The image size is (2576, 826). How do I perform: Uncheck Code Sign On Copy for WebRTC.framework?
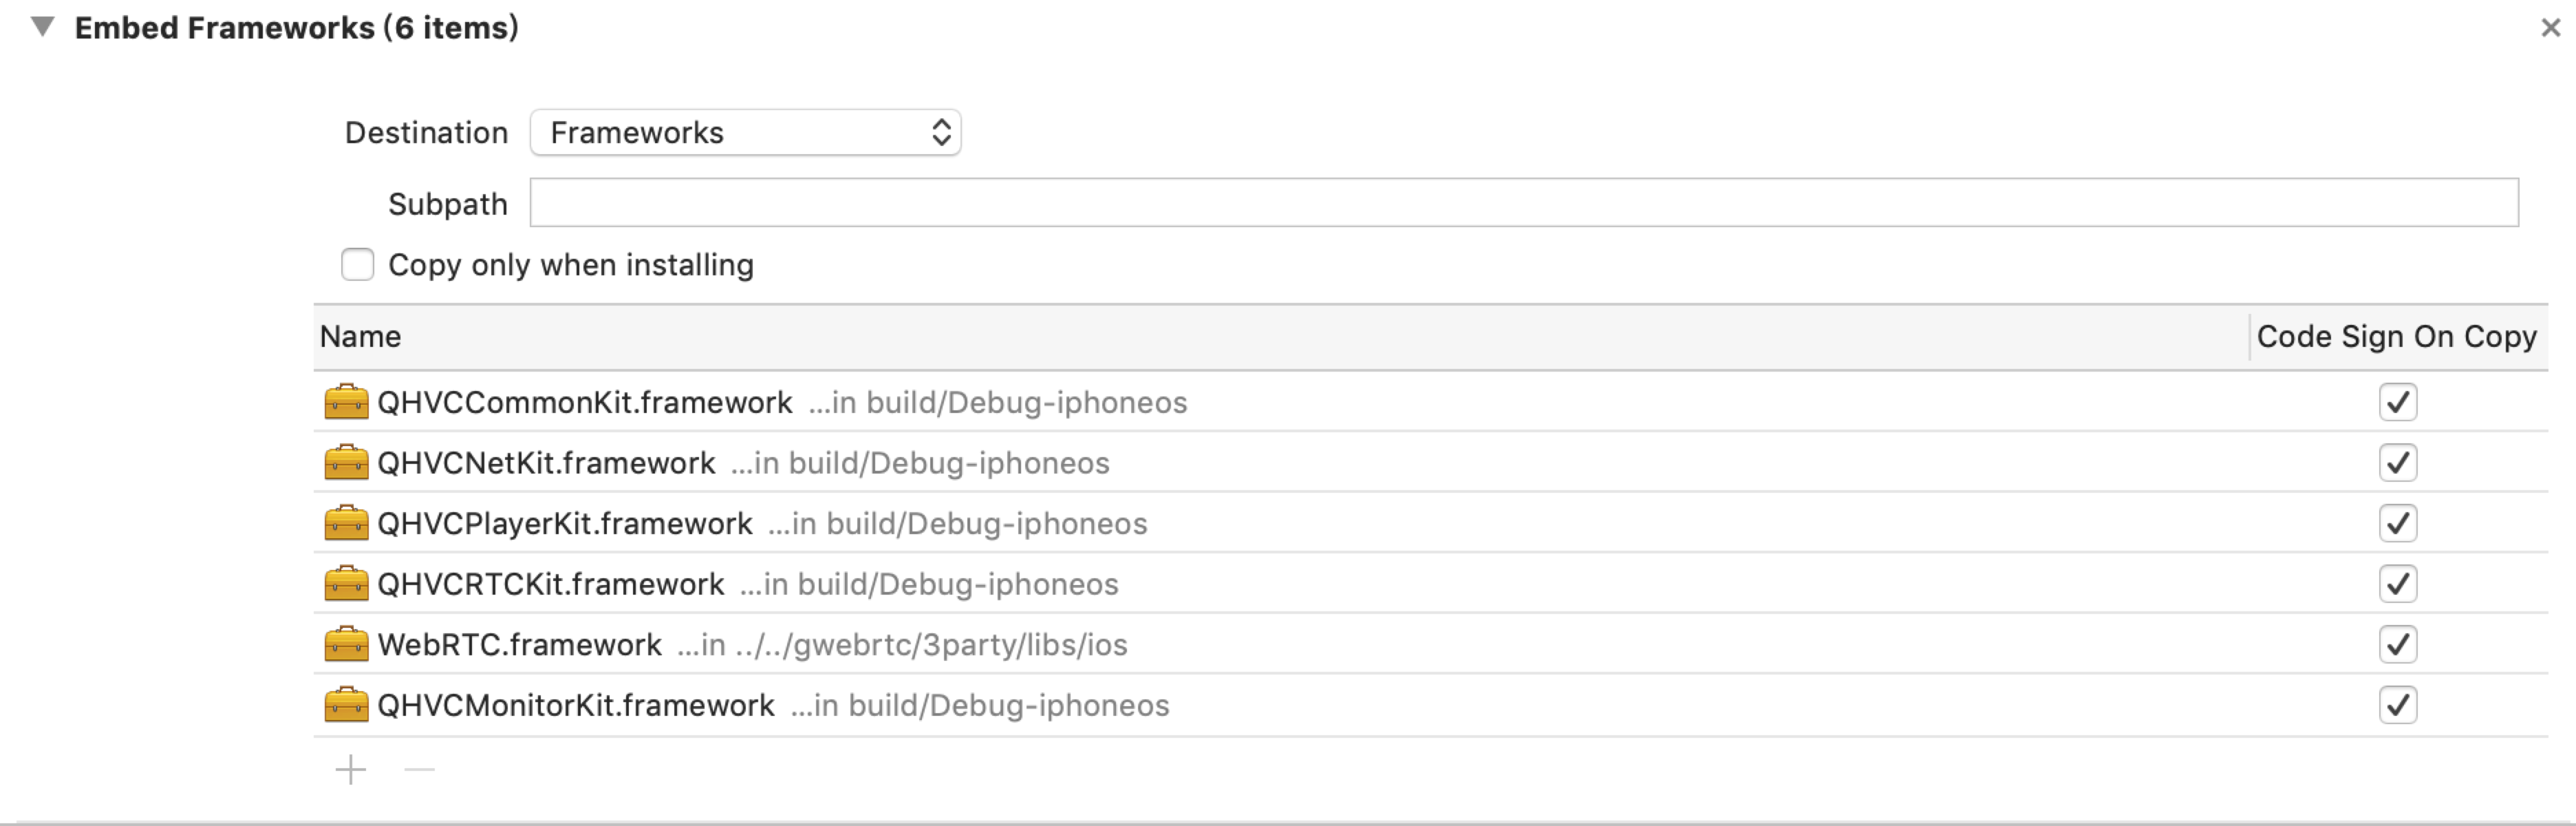click(2398, 644)
